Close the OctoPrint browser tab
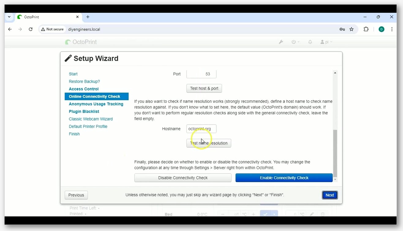 coord(77,17)
